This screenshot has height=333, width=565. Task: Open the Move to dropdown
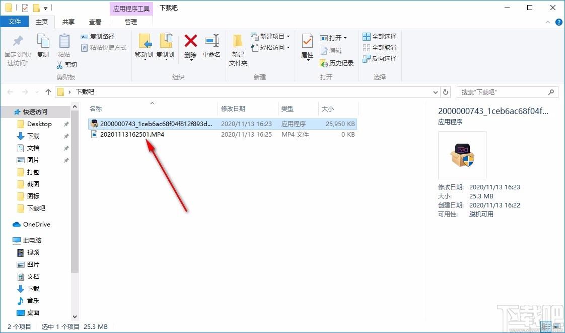pyautogui.click(x=144, y=59)
